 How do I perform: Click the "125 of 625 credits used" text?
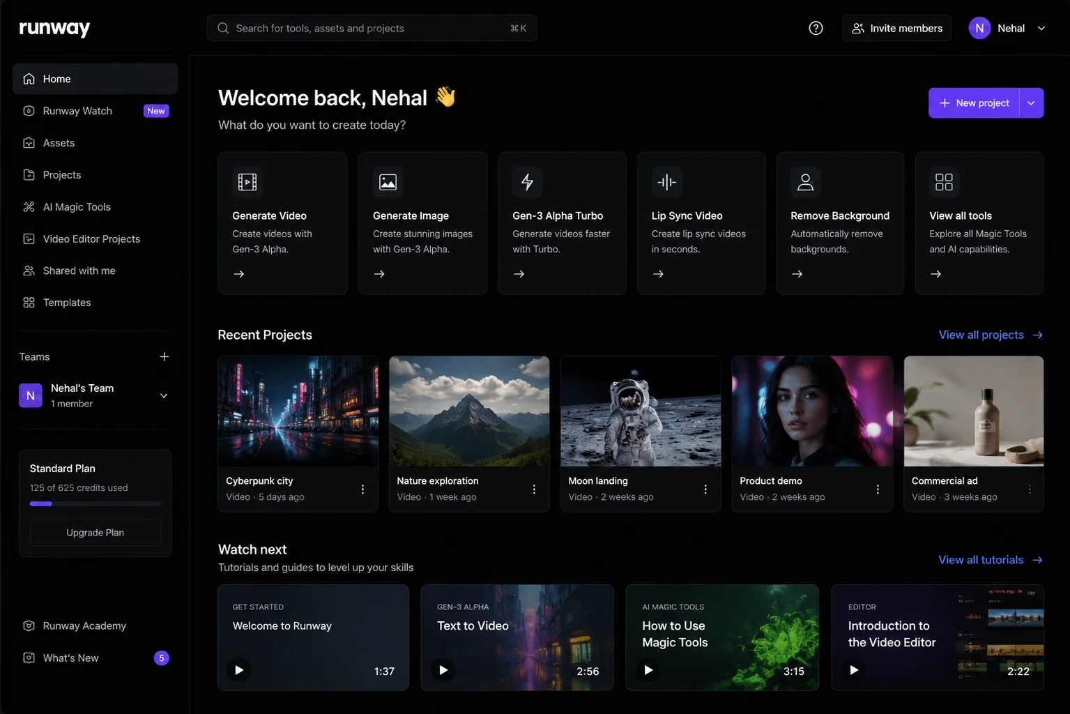point(79,488)
